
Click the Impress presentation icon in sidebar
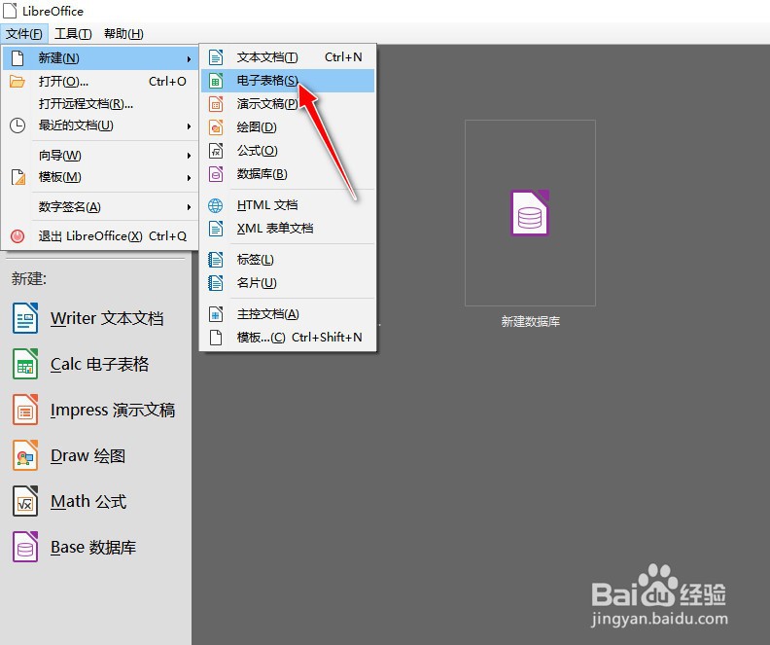tap(25, 410)
